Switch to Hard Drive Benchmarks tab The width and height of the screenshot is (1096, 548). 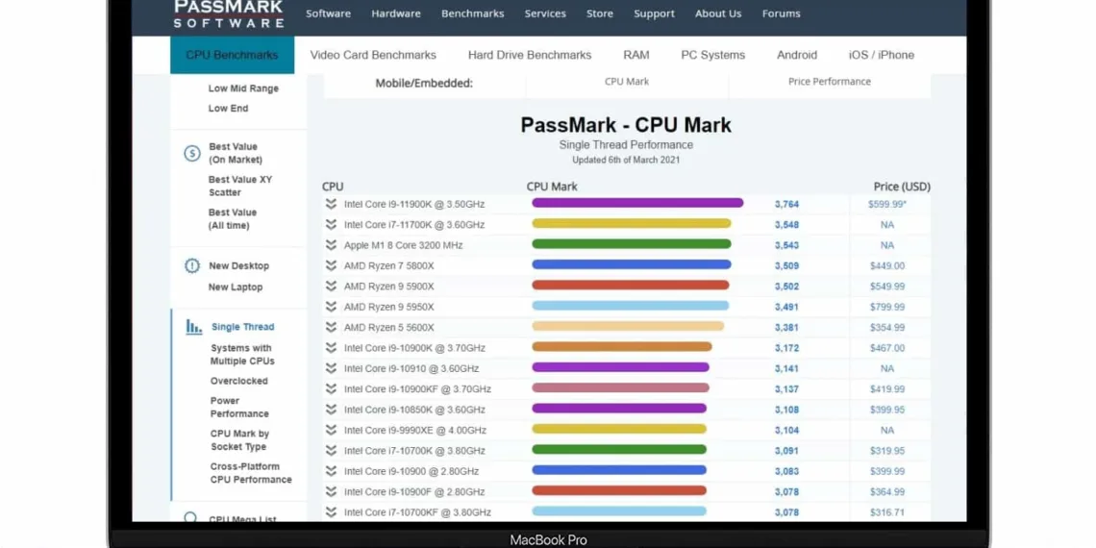click(530, 55)
